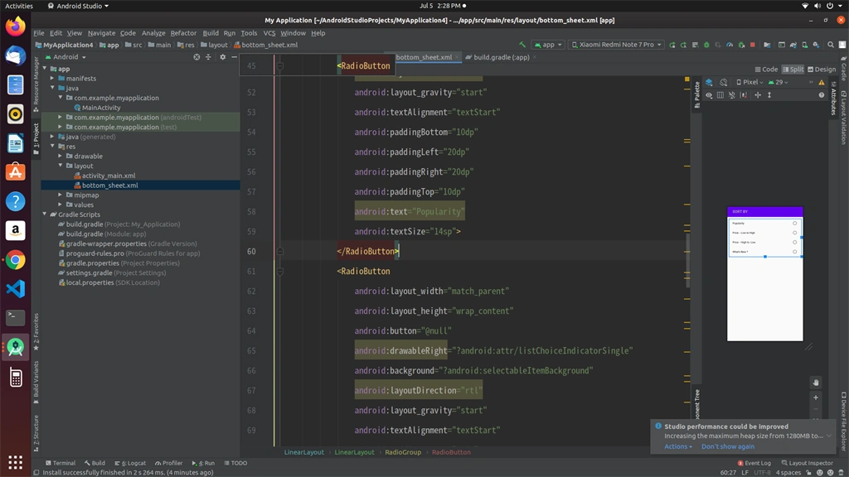849x477 pixels.
Task: Open Project panel gear options
Action: [x=222, y=57]
